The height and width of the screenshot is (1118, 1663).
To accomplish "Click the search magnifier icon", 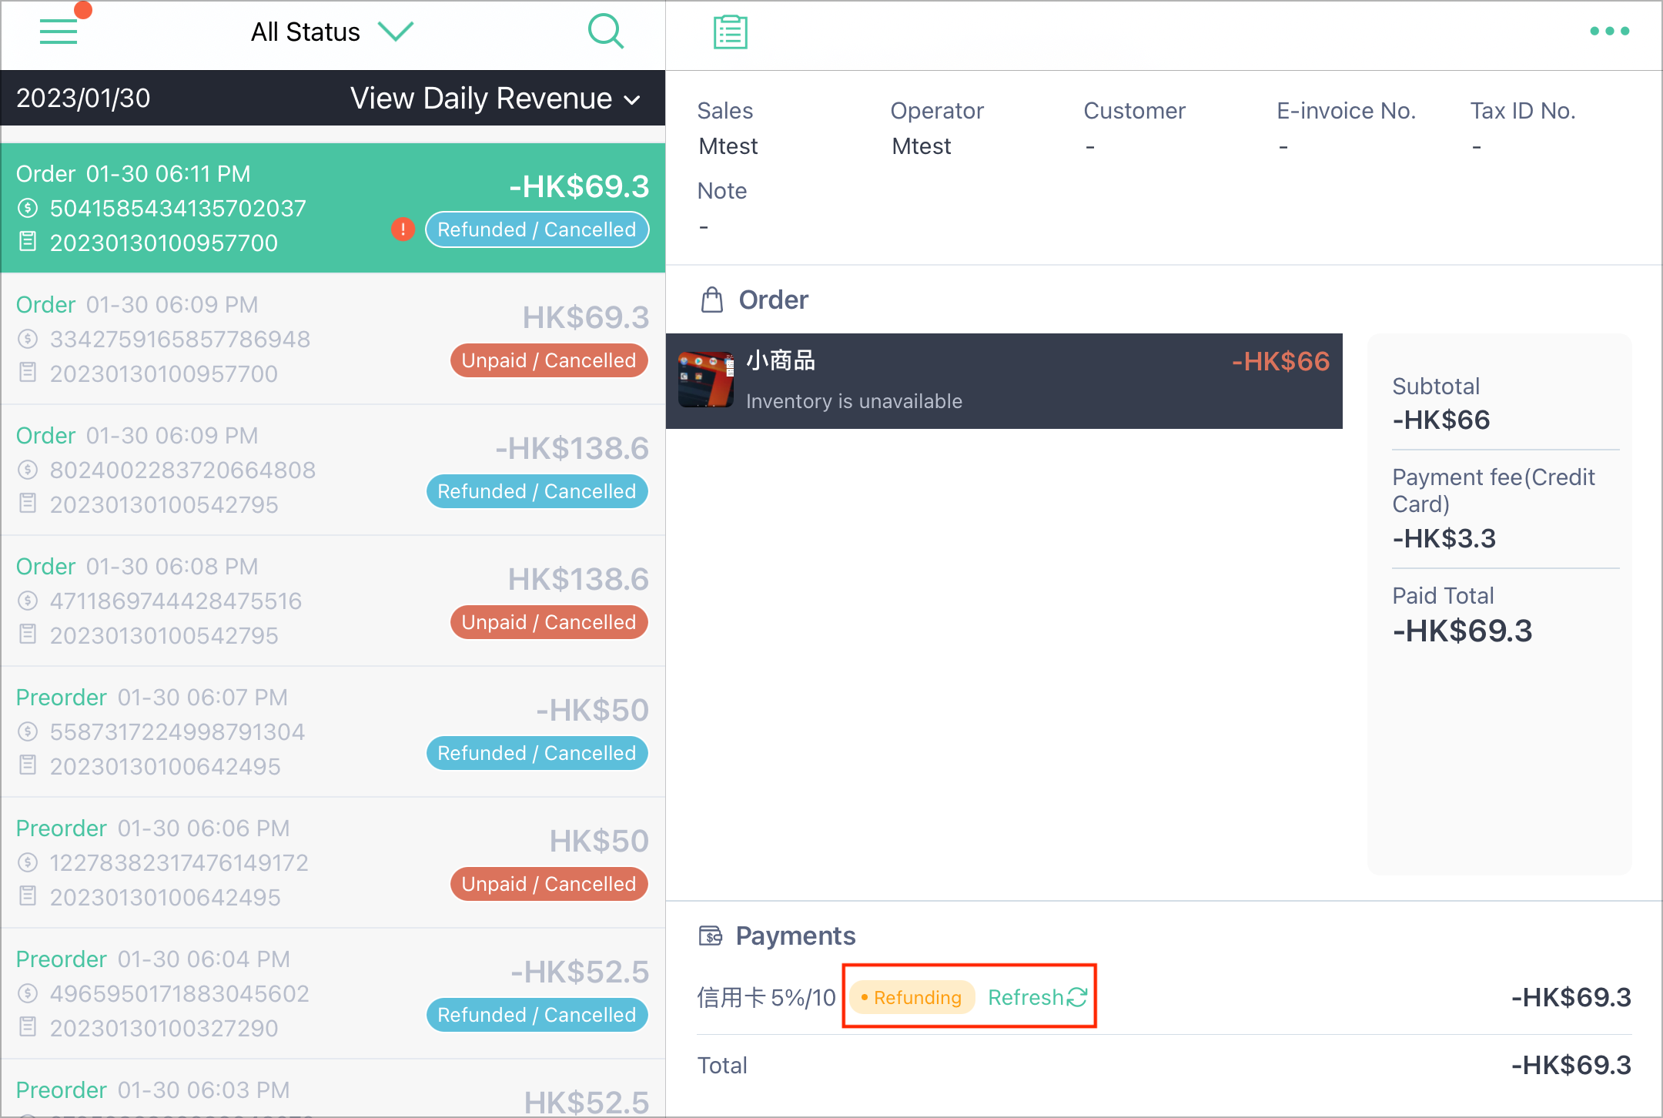I will (x=606, y=32).
